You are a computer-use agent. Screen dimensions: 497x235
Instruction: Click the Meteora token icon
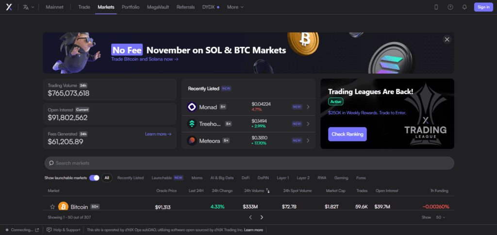[x=192, y=141]
